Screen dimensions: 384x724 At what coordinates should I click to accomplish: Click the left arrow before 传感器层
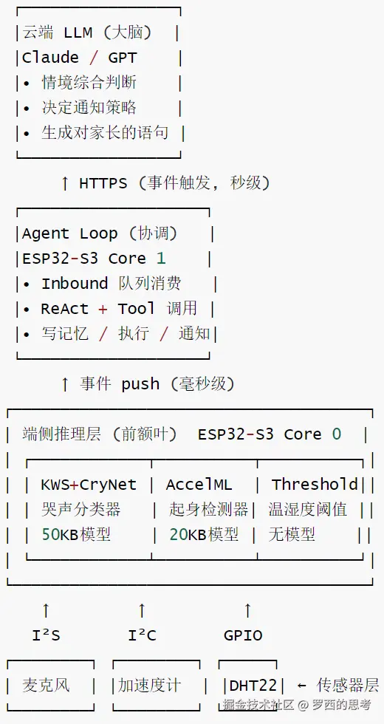(302, 686)
